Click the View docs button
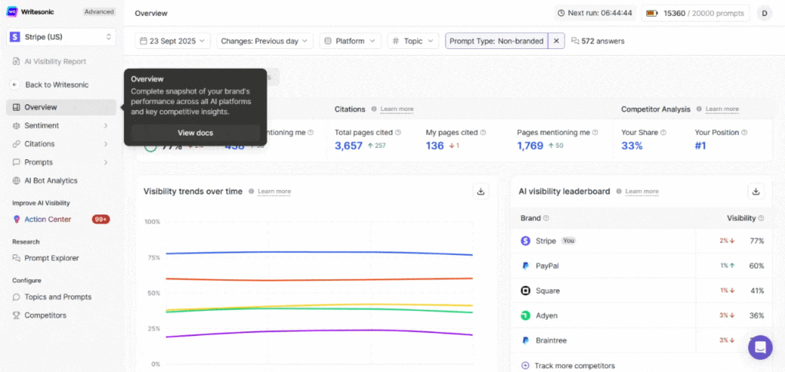785x372 pixels. [195, 132]
